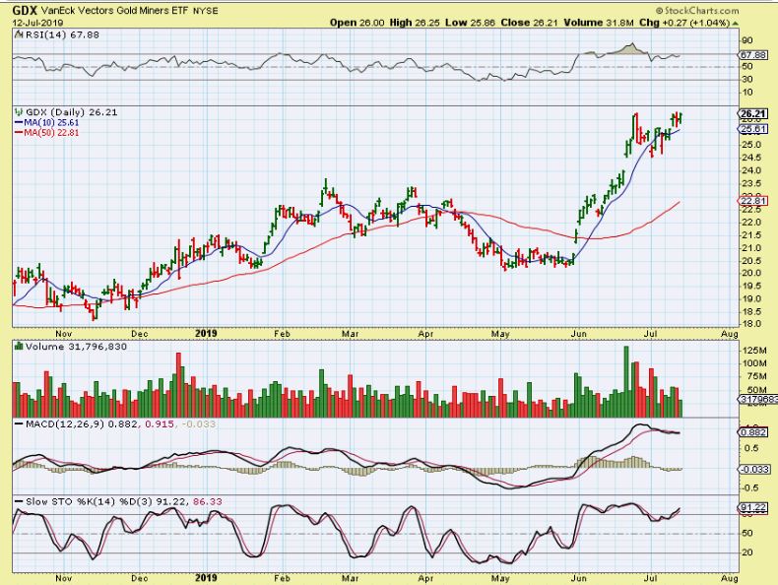778x585 pixels.
Task: Click the Low 25.86 value
Action: coord(470,23)
